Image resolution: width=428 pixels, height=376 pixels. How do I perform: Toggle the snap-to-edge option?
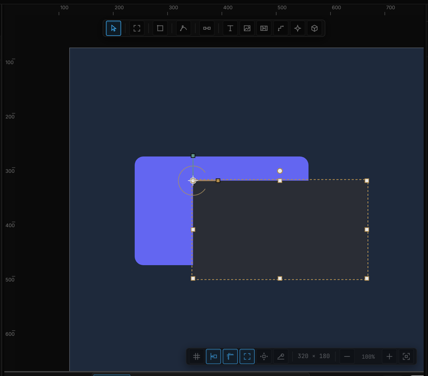(213, 356)
